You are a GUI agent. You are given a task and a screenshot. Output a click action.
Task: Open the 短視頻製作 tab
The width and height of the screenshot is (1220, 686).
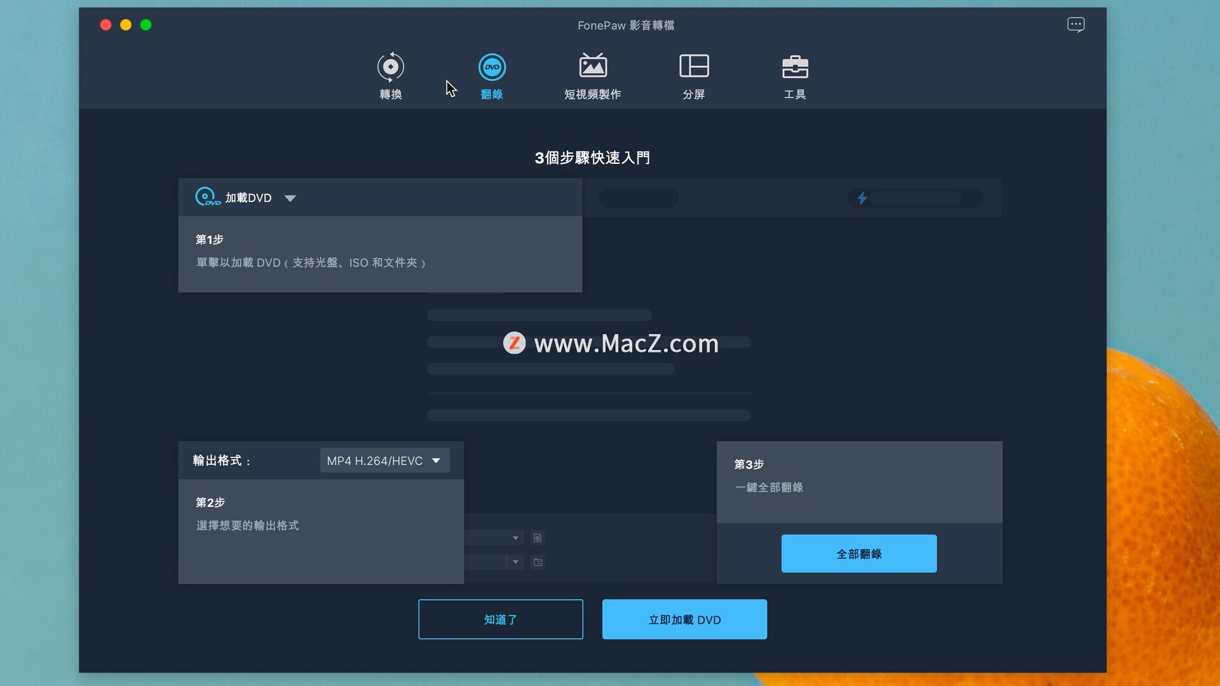coord(592,76)
